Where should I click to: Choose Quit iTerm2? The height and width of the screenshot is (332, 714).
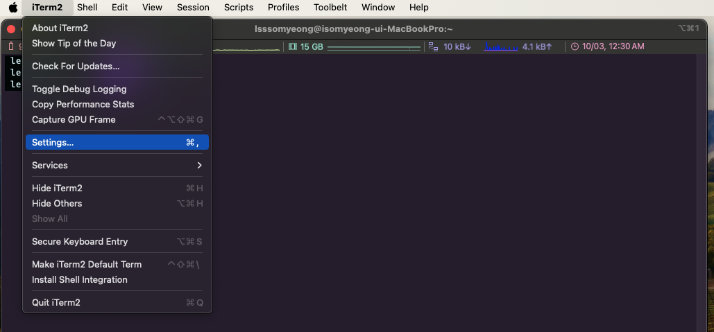click(x=117, y=302)
